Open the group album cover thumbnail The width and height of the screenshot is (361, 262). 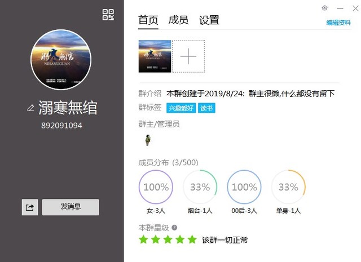155,56
